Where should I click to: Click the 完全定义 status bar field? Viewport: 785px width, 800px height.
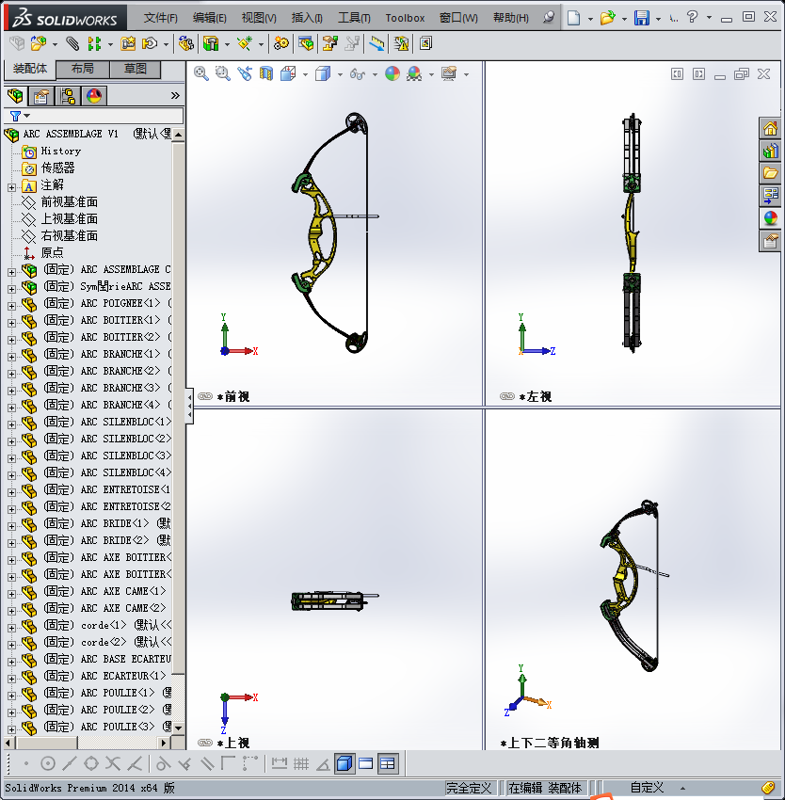(469, 788)
